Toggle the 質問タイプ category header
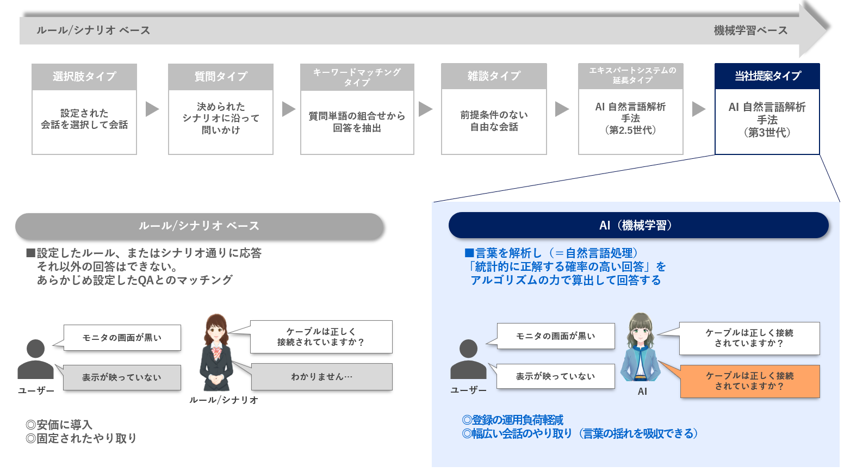Viewport: 844px width, 472px height. [x=220, y=76]
